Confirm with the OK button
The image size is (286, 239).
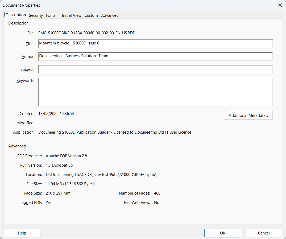222,233
